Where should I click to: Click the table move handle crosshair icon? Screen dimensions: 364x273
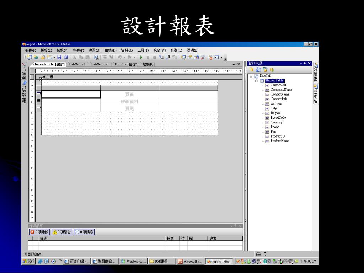pyautogui.click(x=41, y=79)
